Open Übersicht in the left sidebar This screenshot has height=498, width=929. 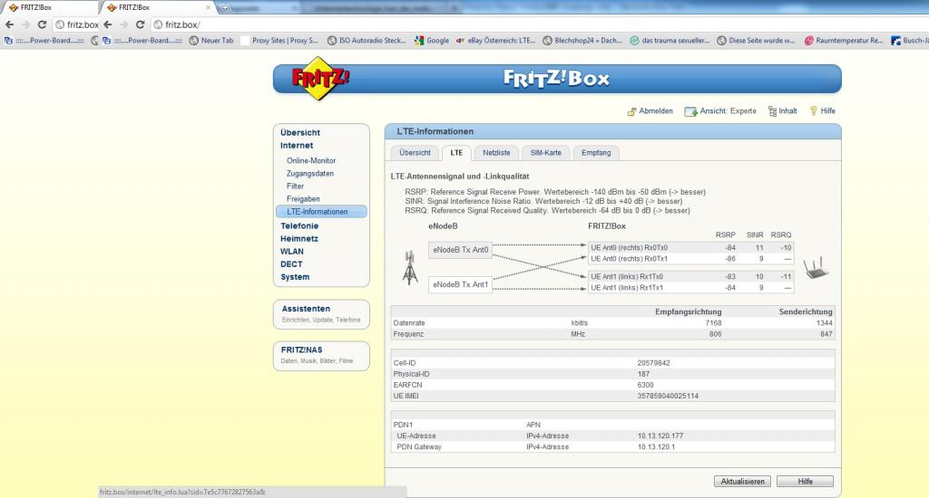[x=300, y=132]
